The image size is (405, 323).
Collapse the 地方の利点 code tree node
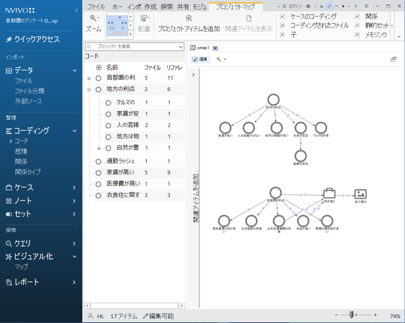89,90
